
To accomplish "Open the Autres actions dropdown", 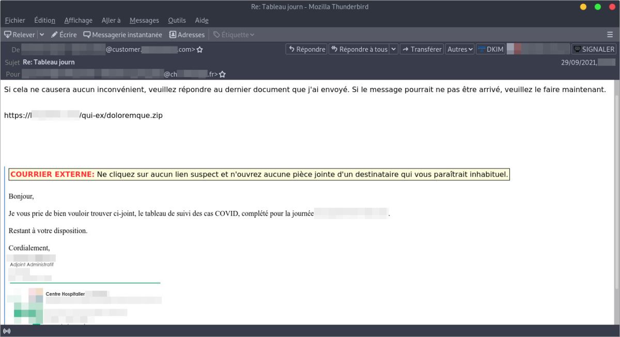I will point(460,49).
